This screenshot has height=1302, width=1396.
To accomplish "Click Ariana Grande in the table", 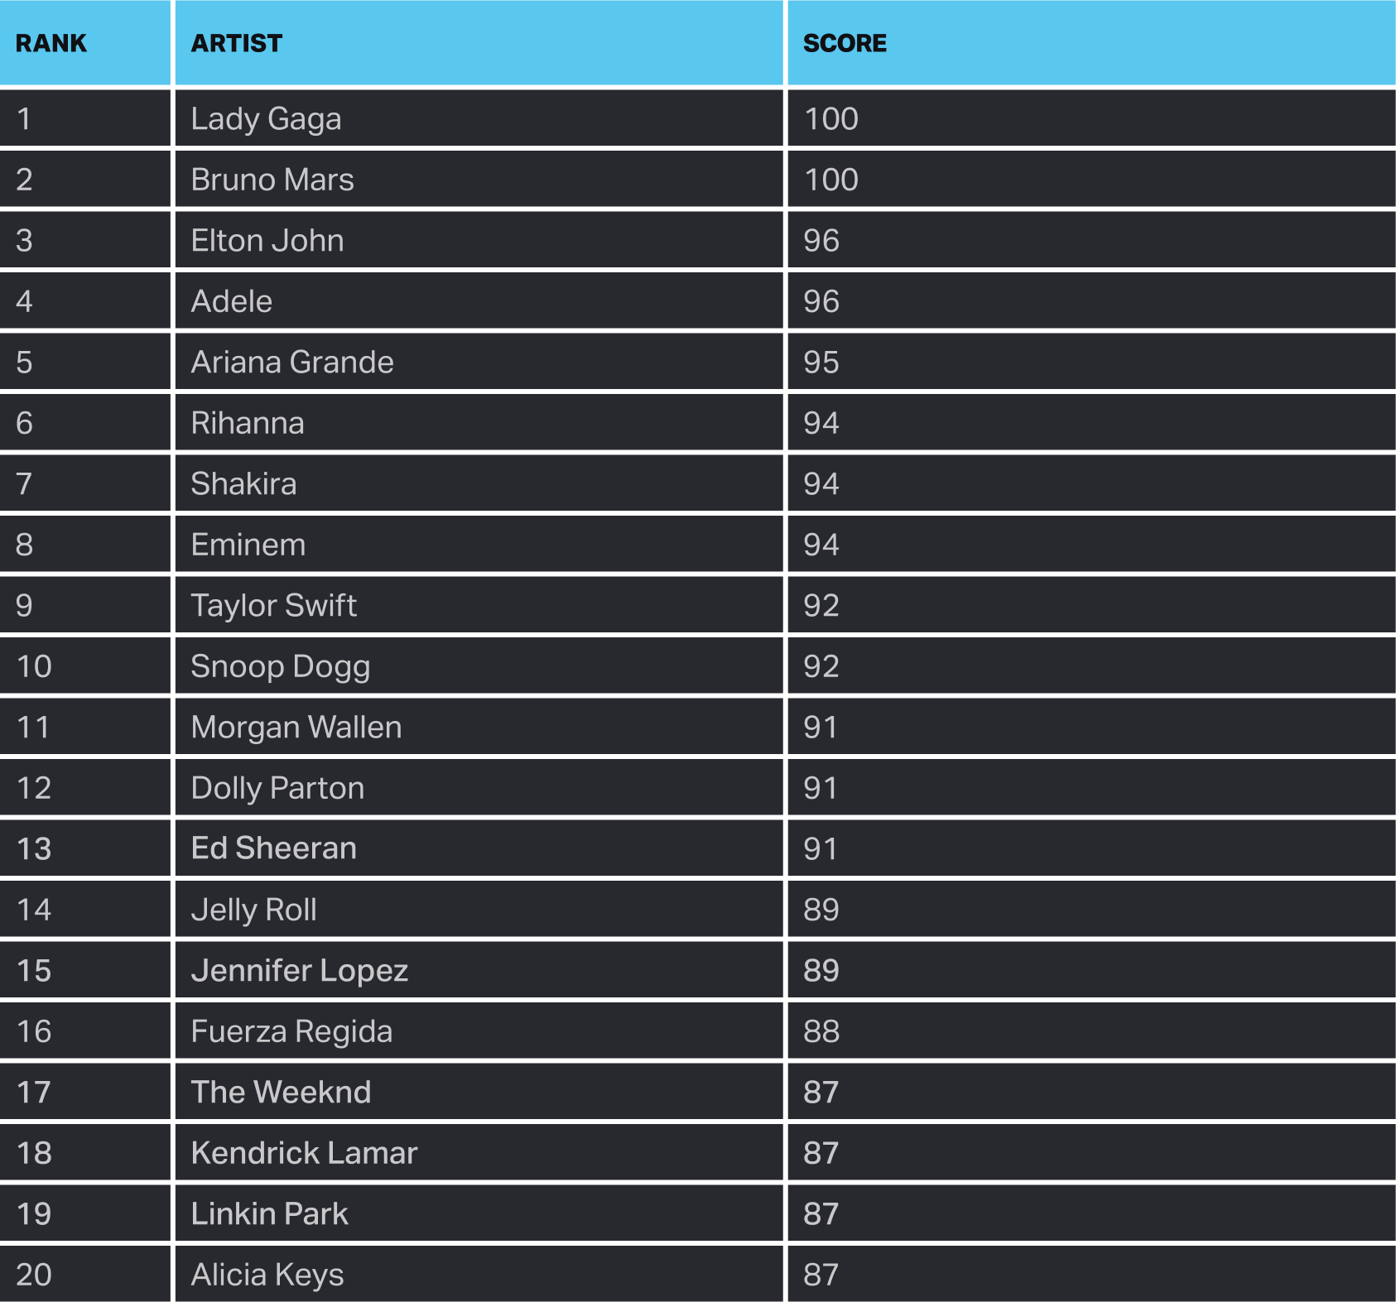I will click(292, 363).
